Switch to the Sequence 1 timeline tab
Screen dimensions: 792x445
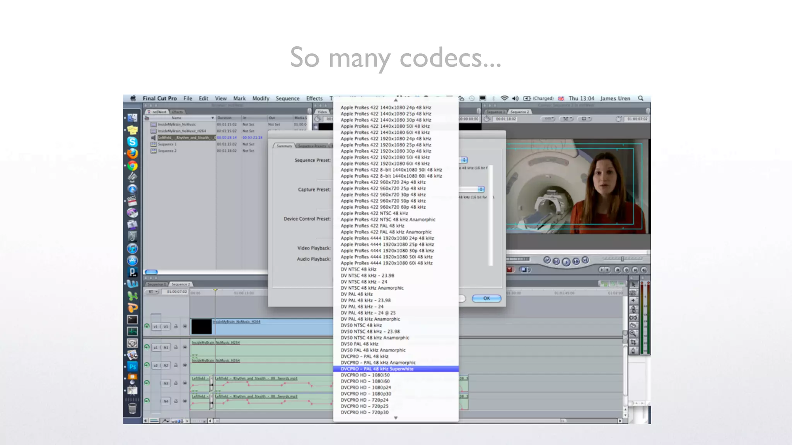coord(156,284)
